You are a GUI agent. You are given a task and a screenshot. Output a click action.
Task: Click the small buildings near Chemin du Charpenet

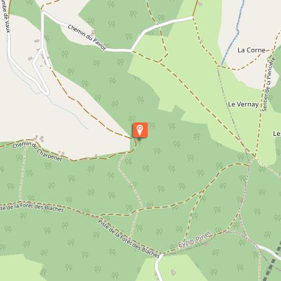39,138
